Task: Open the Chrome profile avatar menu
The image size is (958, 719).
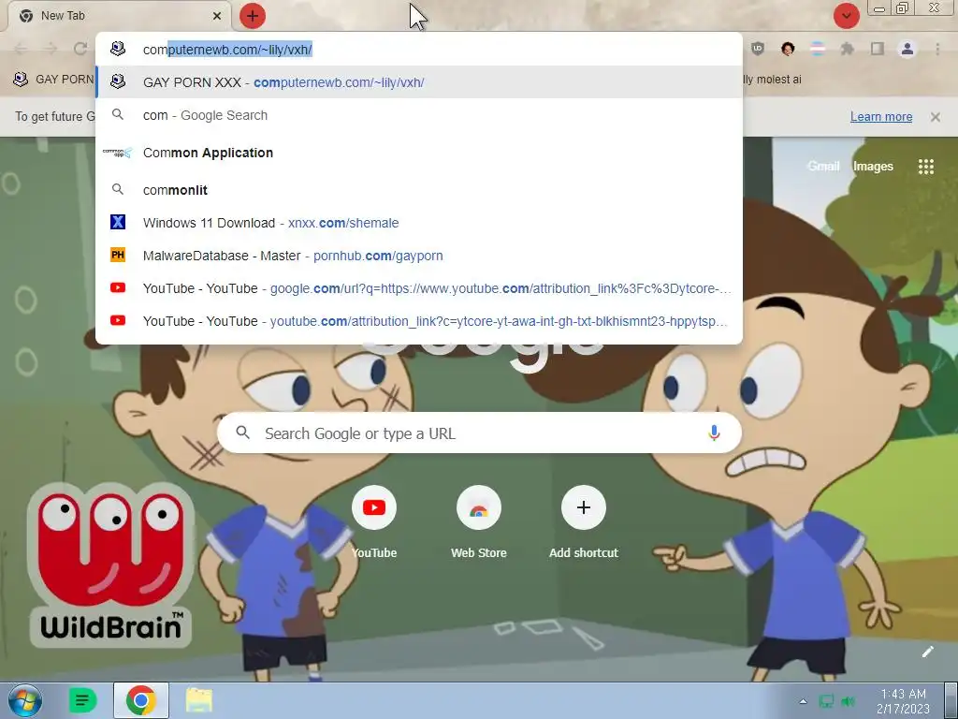Action: point(907,49)
